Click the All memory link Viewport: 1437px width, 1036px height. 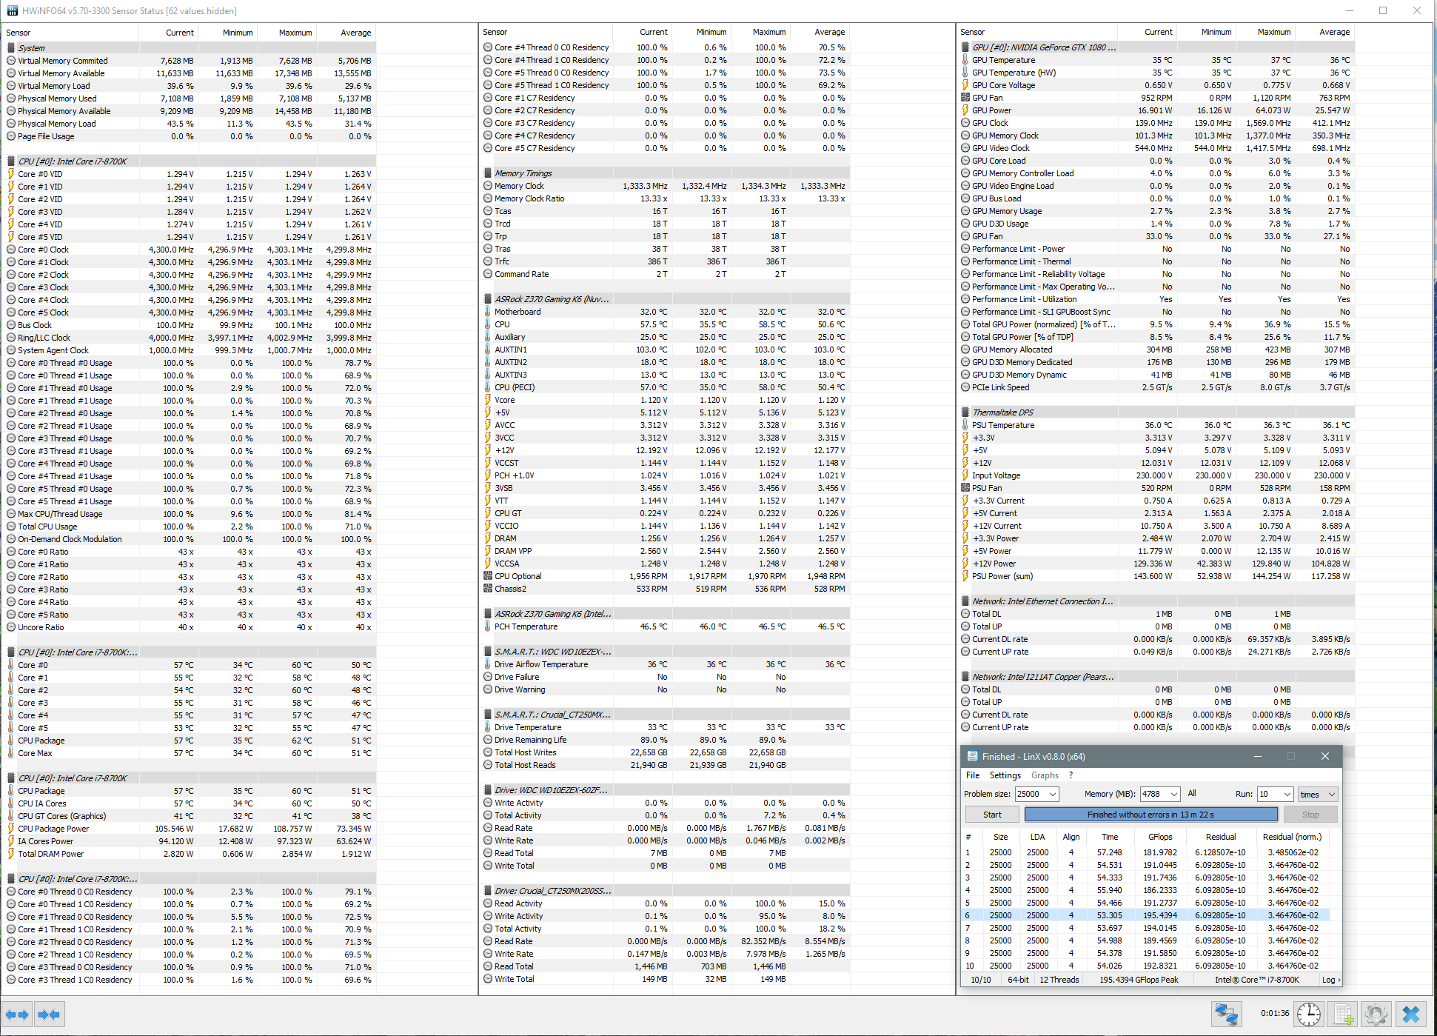pos(1192,793)
